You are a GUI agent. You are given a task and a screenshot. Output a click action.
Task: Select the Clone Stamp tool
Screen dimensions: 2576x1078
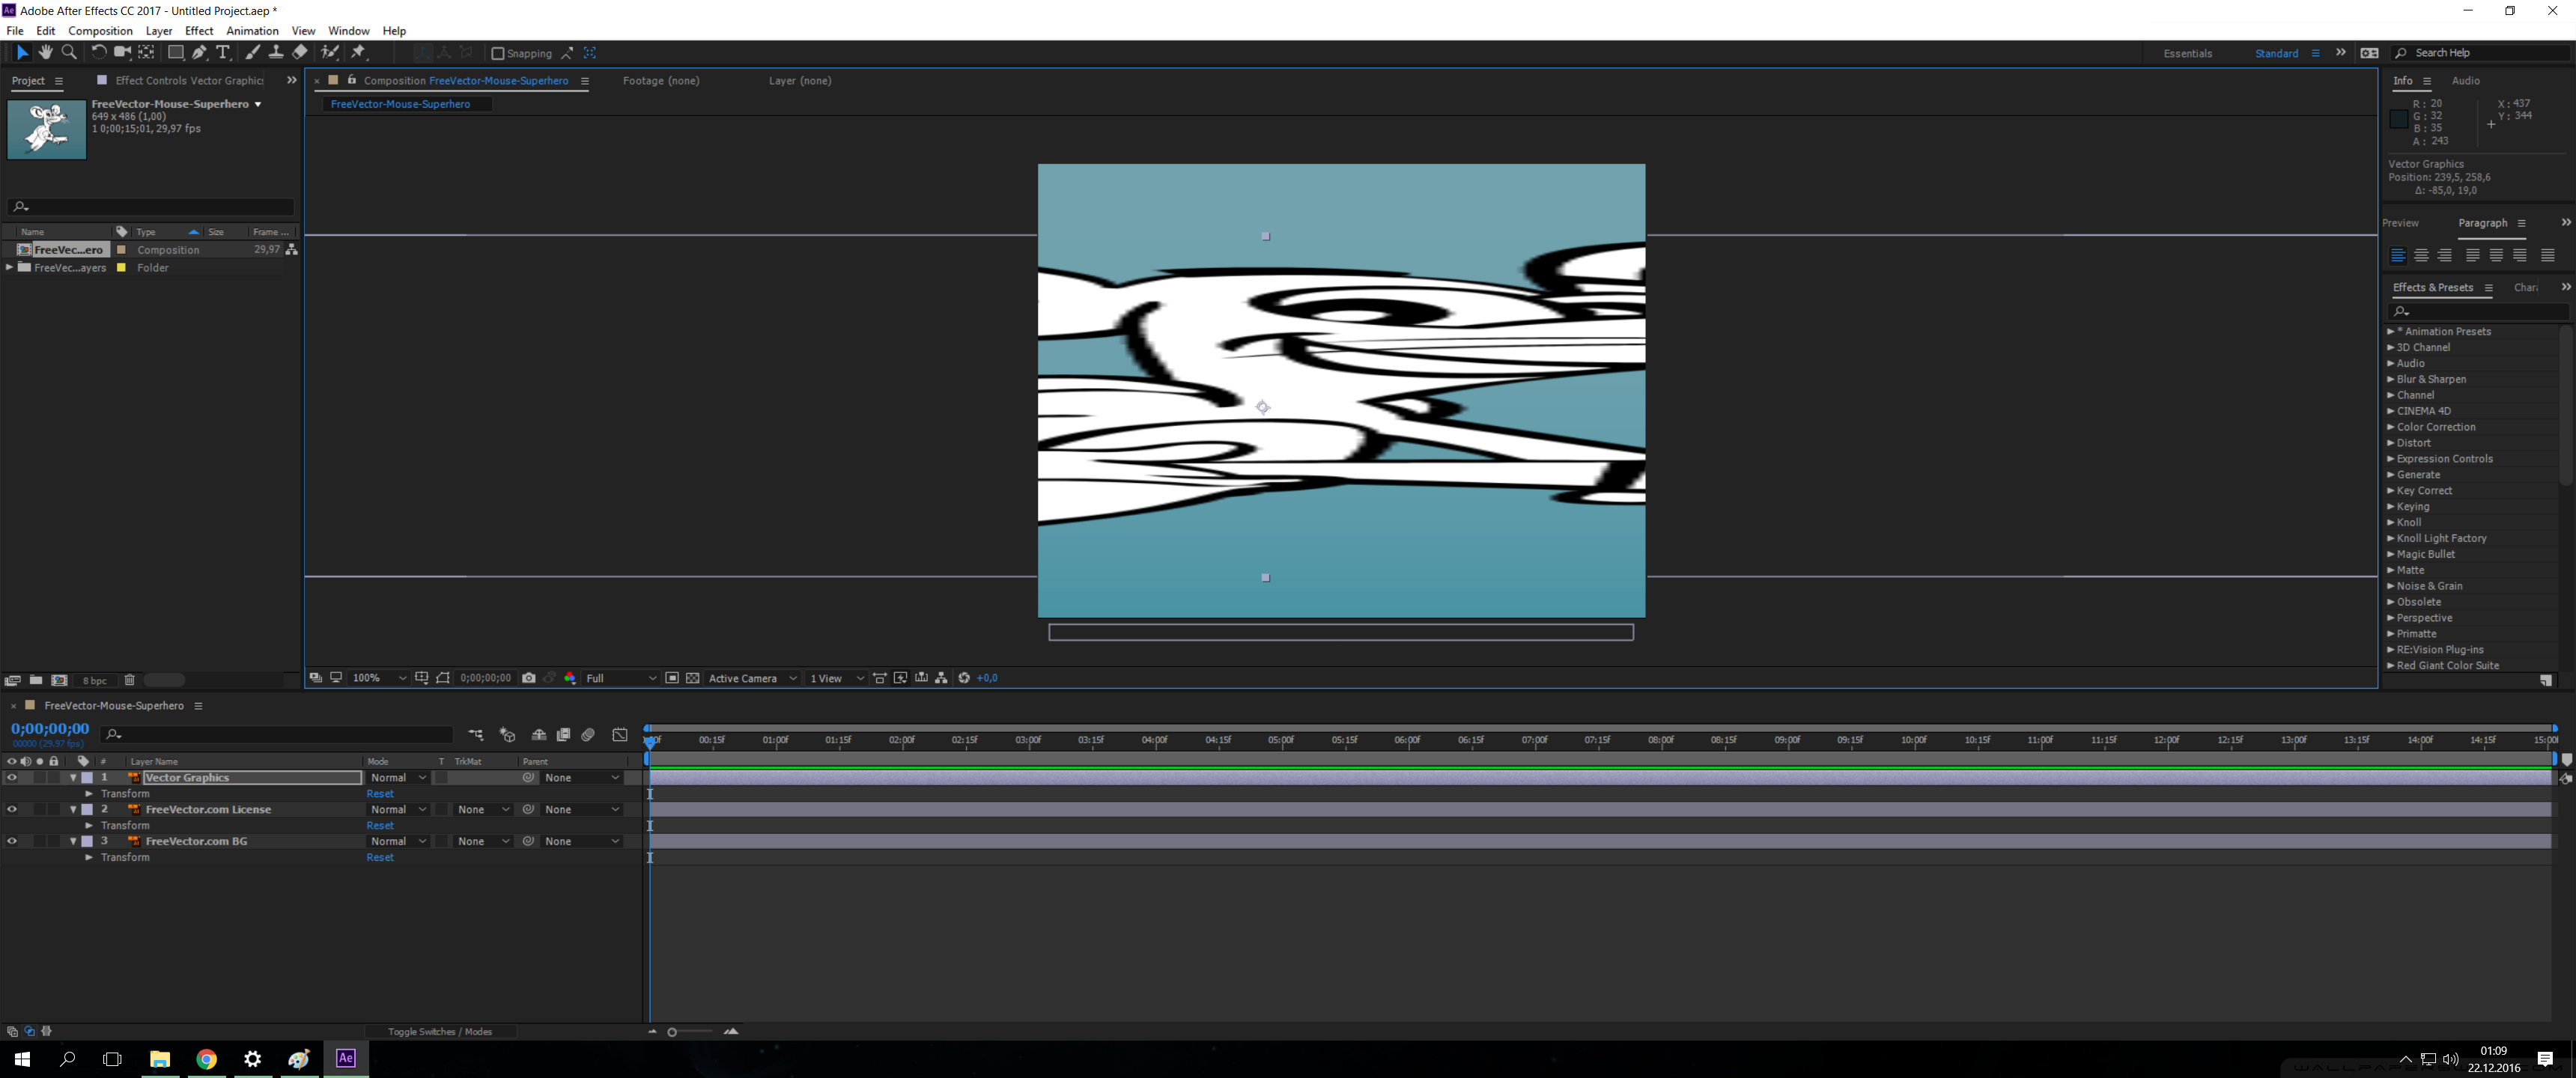pos(276,52)
